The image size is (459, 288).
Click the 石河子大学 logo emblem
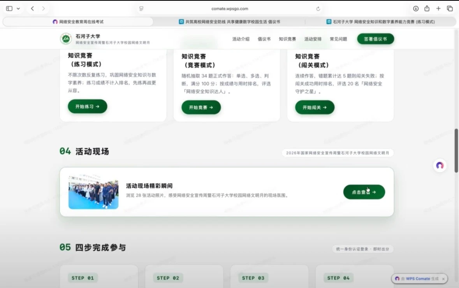(x=66, y=39)
